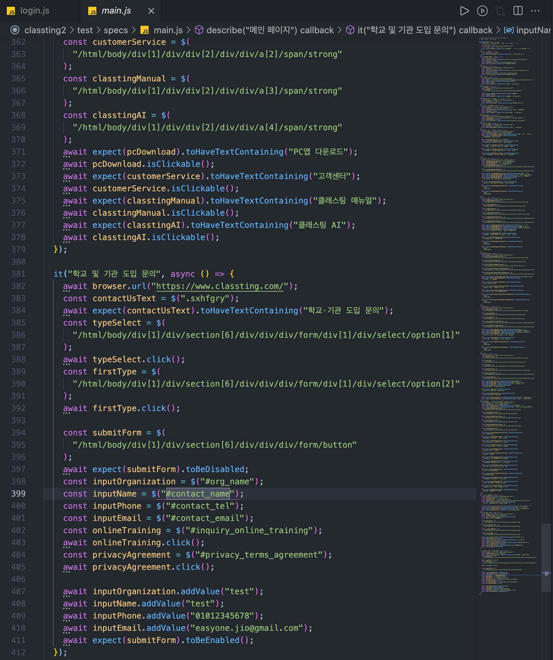The height and width of the screenshot is (660, 553).
Task: Click the select/option[2] XPath on line 390
Action: [x=266, y=384]
